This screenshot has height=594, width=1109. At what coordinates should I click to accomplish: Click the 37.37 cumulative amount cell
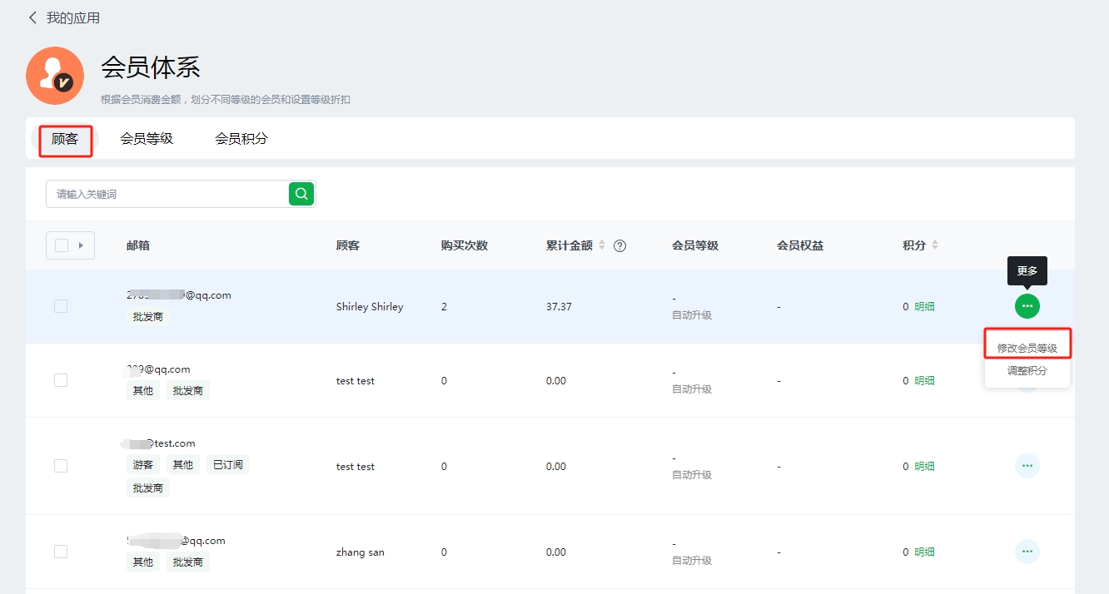pos(559,306)
